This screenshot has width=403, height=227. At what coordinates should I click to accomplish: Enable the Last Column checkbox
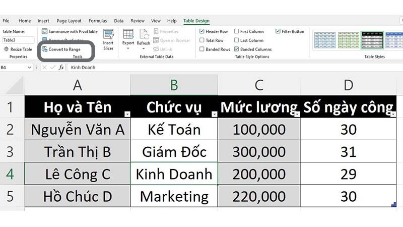tap(236, 40)
